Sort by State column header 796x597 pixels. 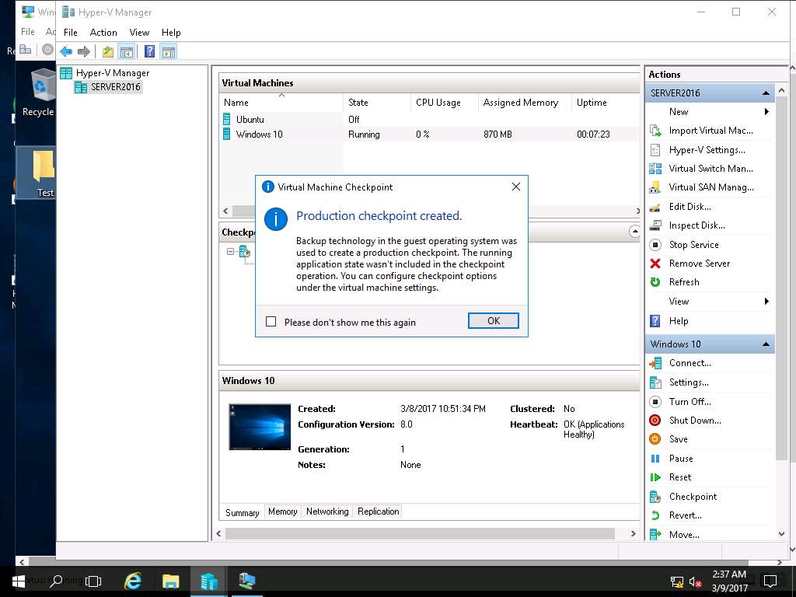(x=377, y=103)
